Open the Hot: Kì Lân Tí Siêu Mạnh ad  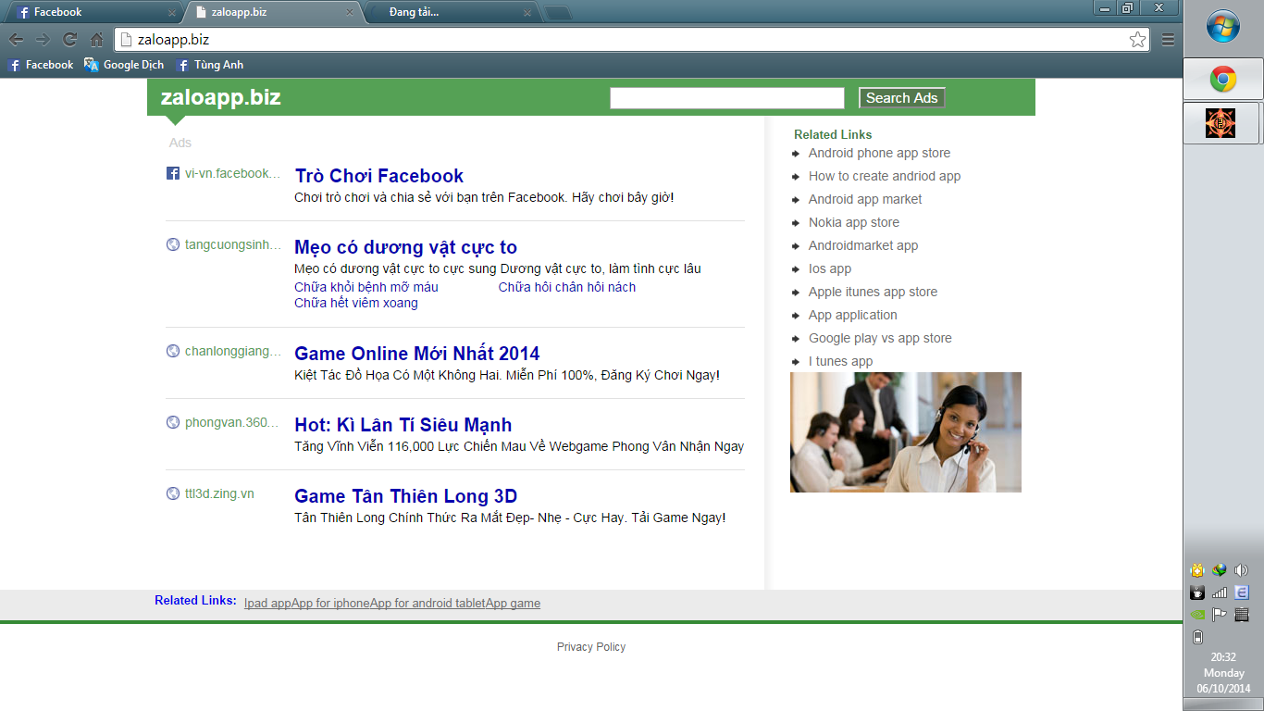[403, 425]
